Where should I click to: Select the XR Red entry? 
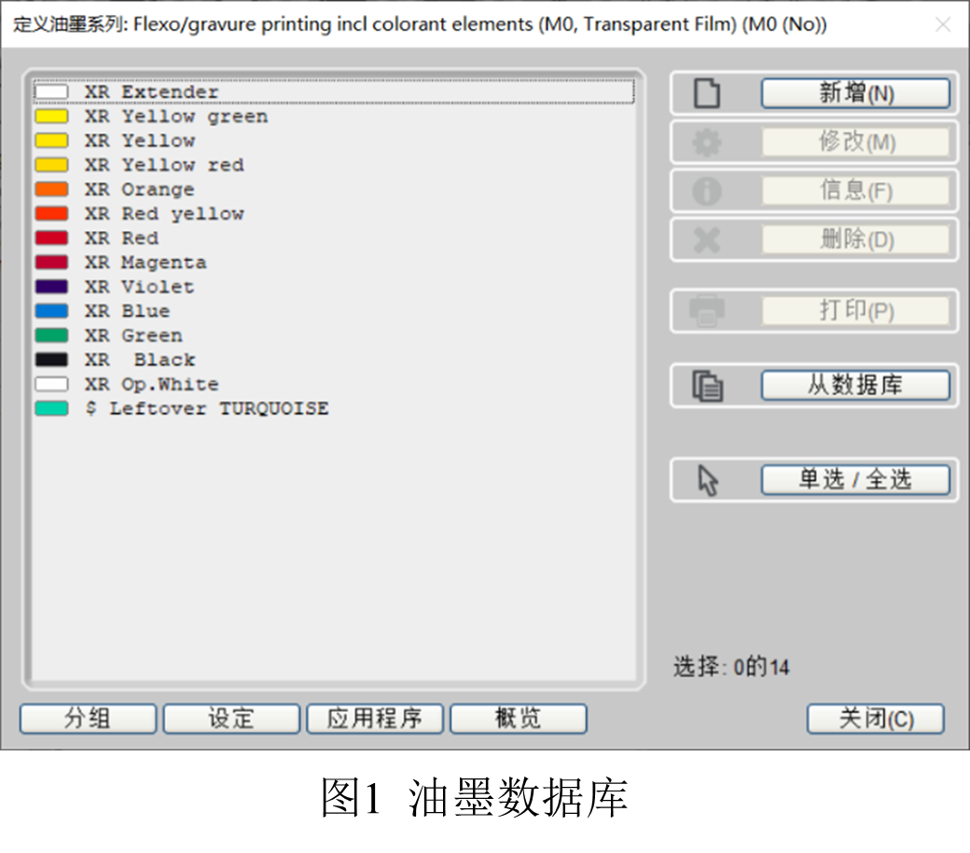[334, 238]
